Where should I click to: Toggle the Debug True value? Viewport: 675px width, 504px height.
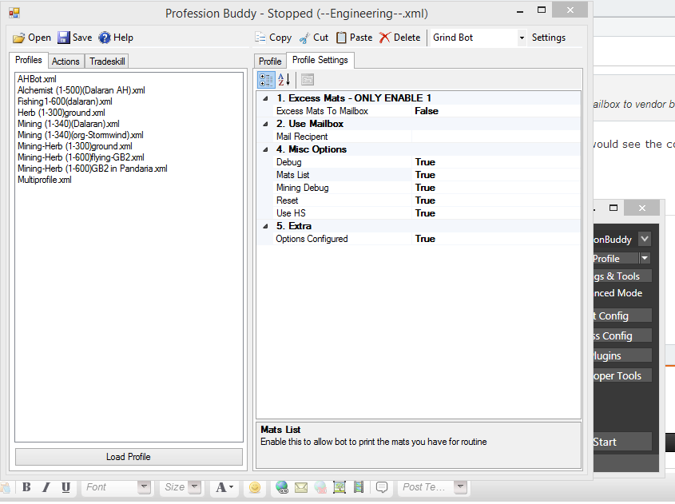496,162
